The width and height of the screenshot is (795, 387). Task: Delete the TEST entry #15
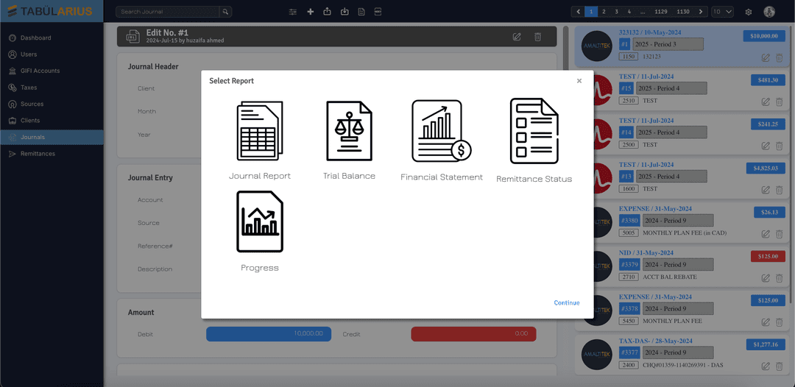[x=780, y=102]
